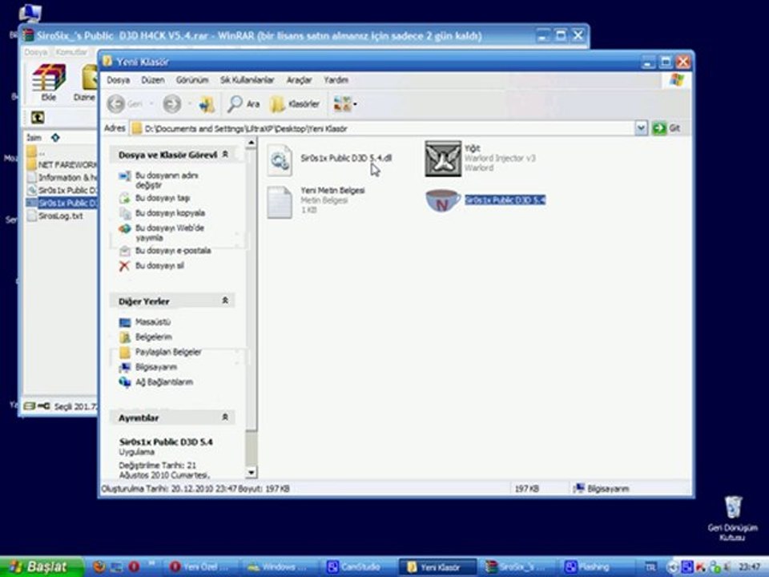The width and height of the screenshot is (769, 577).
Task: Switch to CamStudio taskbar button
Action: point(359,567)
